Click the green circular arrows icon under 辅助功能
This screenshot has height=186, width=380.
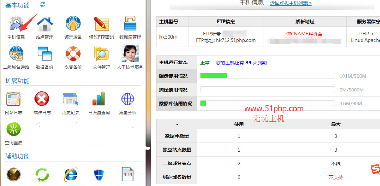(42, 174)
